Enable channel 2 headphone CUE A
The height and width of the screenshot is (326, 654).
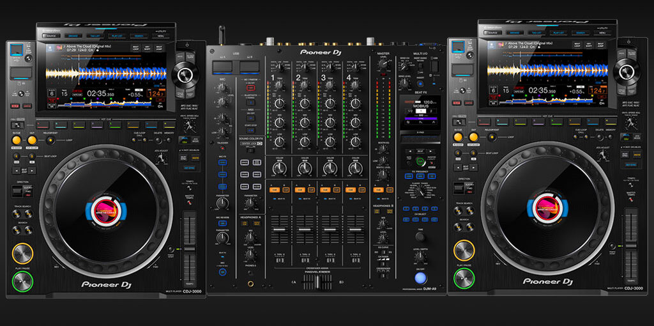[300, 189]
